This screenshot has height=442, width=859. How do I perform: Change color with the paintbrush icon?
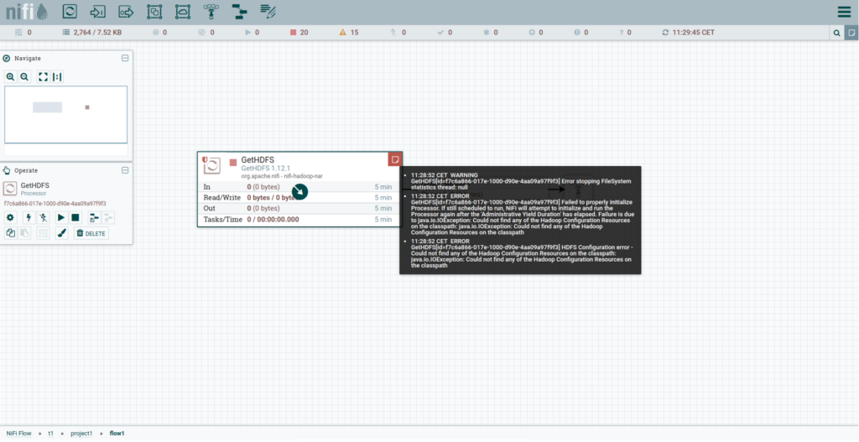(62, 233)
